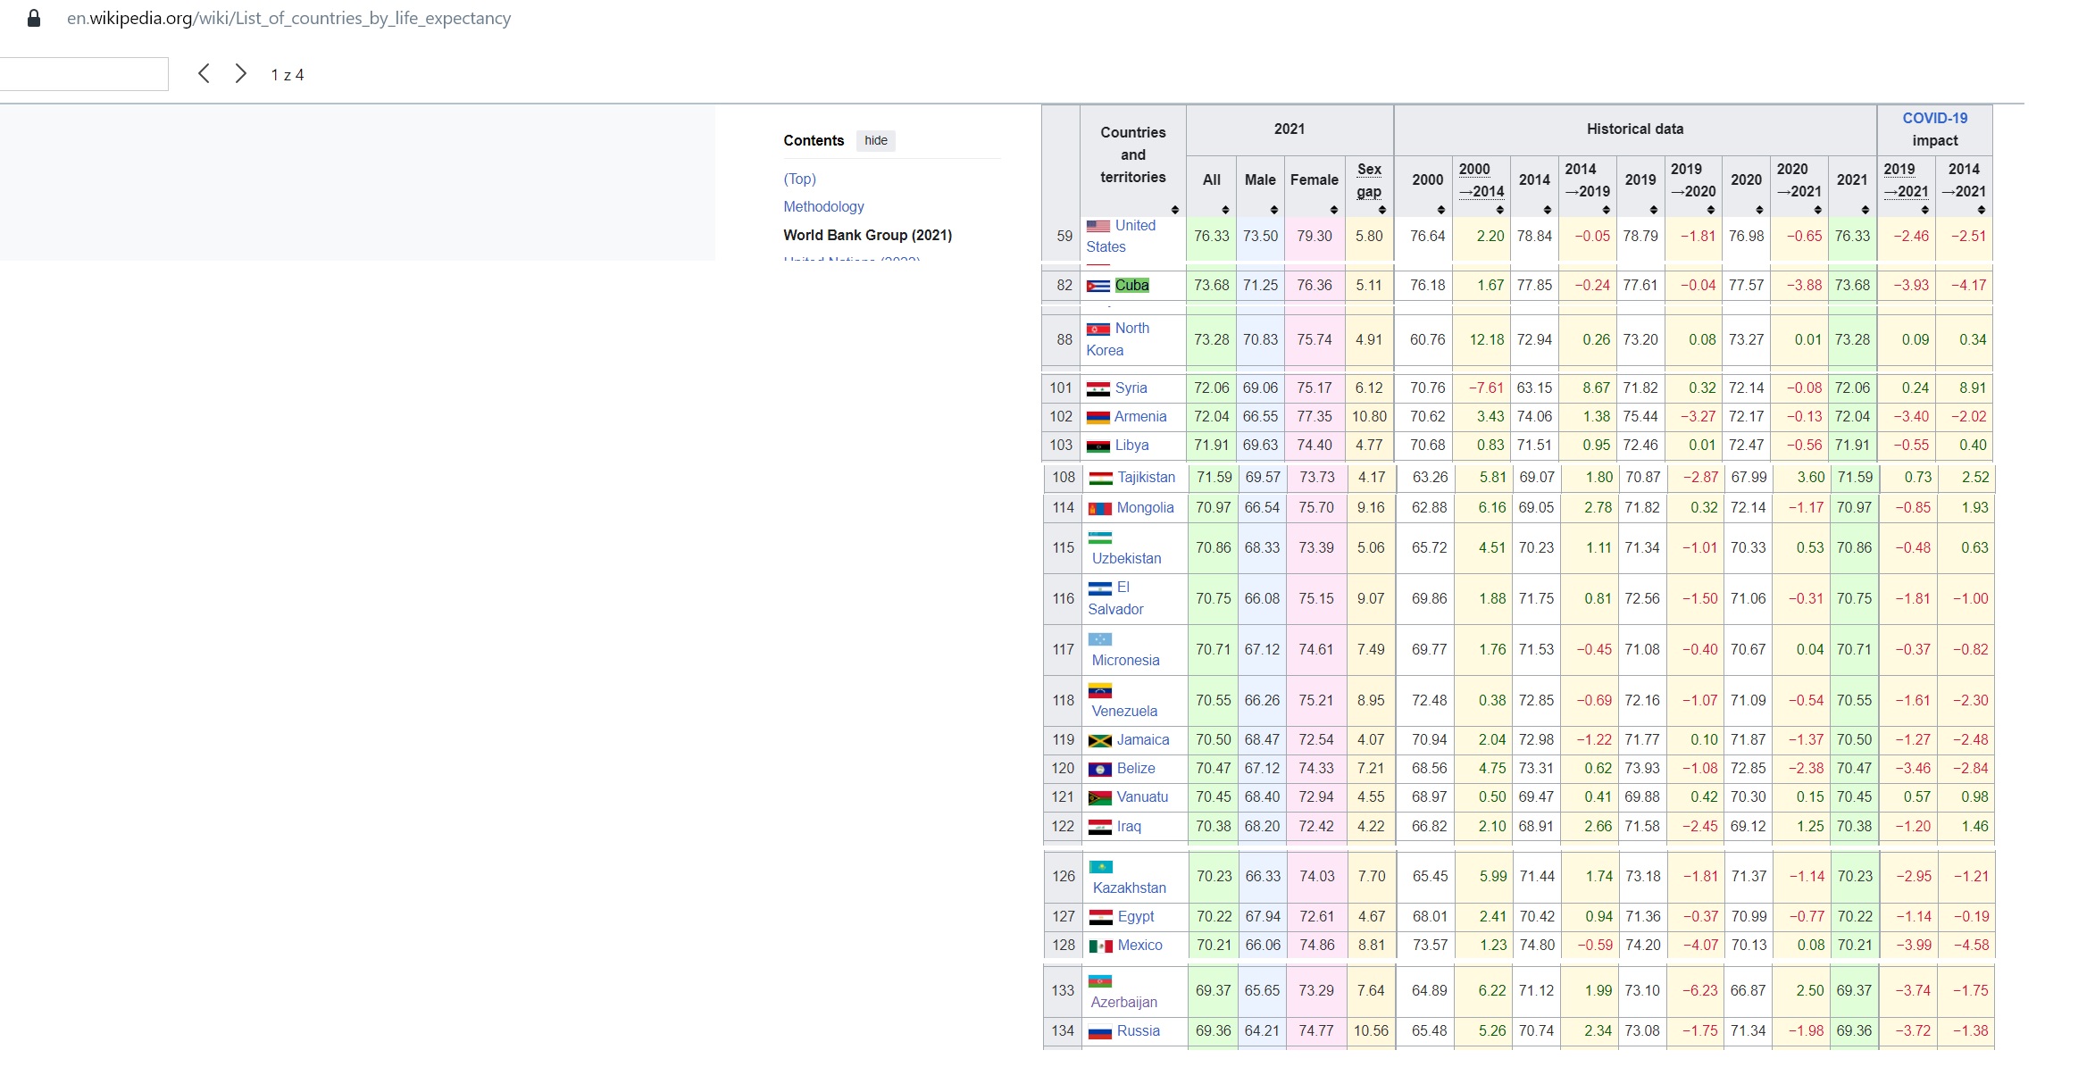The height and width of the screenshot is (1067, 2095).
Task: Sort by the 2014→2019 column
Action: [x=1607, y=210]
